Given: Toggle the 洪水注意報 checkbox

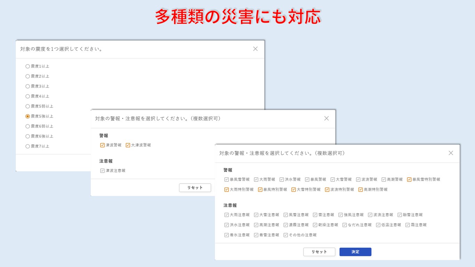Looking at the screenshot, I should click(x=227, y=225).
